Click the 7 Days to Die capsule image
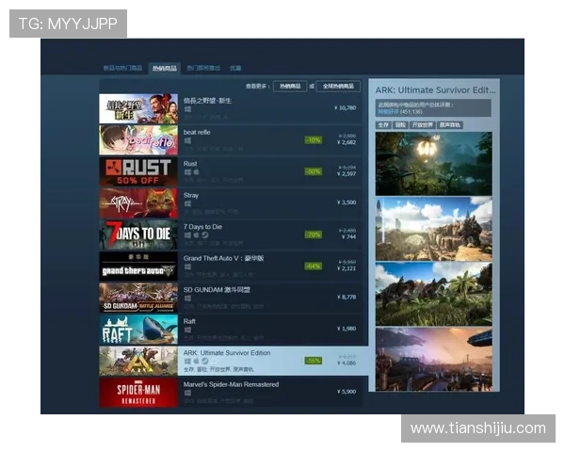Image resolution: width=565 pixels, height=452 pixels. coord(138,234)
